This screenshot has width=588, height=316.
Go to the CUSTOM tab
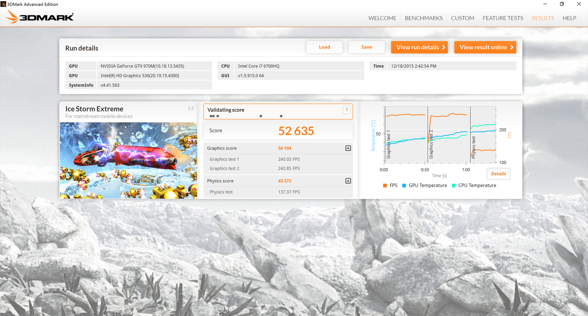pos(462,18)
